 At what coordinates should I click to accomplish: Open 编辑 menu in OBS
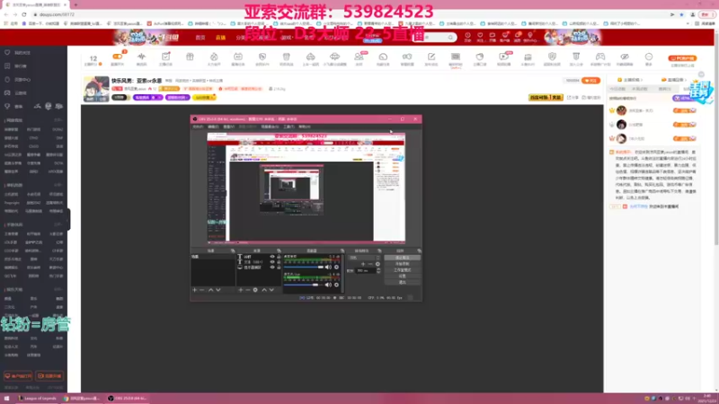pyautogui.click(x=213, y=127)
